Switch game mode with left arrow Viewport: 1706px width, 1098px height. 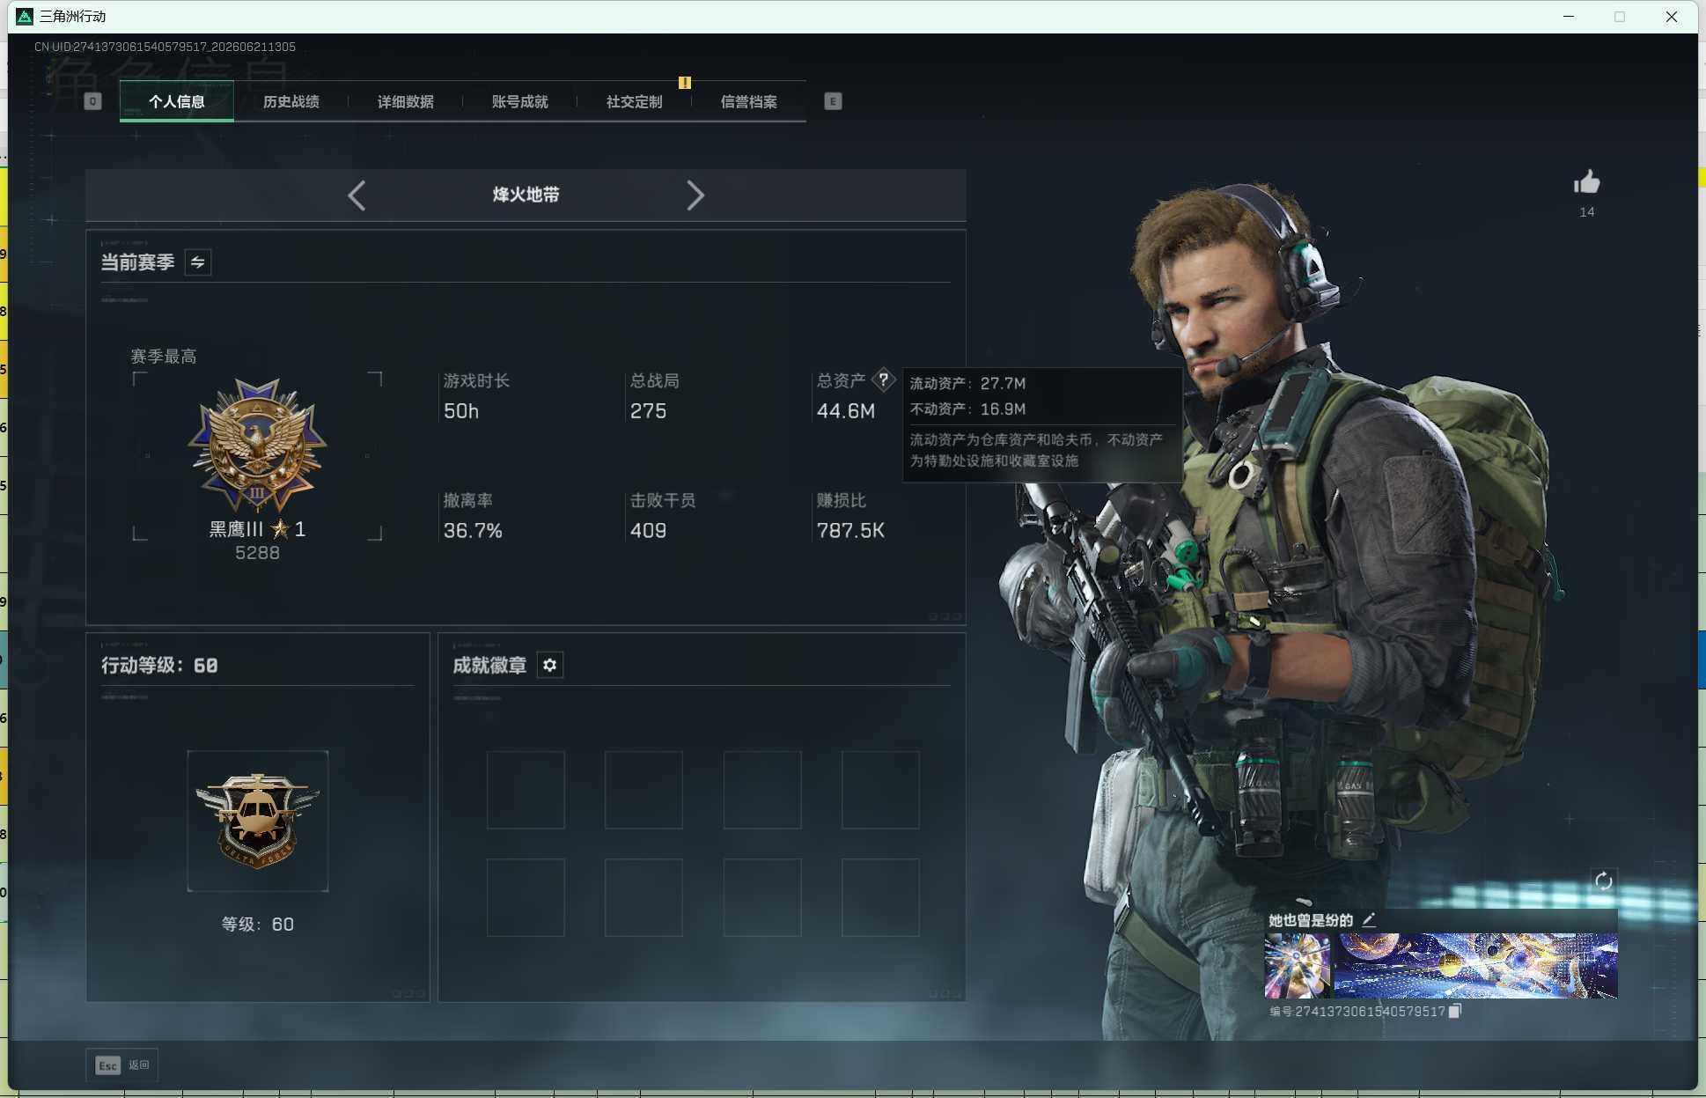click(x=357, y=195)
